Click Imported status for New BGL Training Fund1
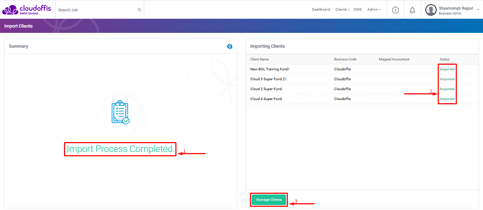This screenshot has height=210, width=483. [x=447, y=69]
